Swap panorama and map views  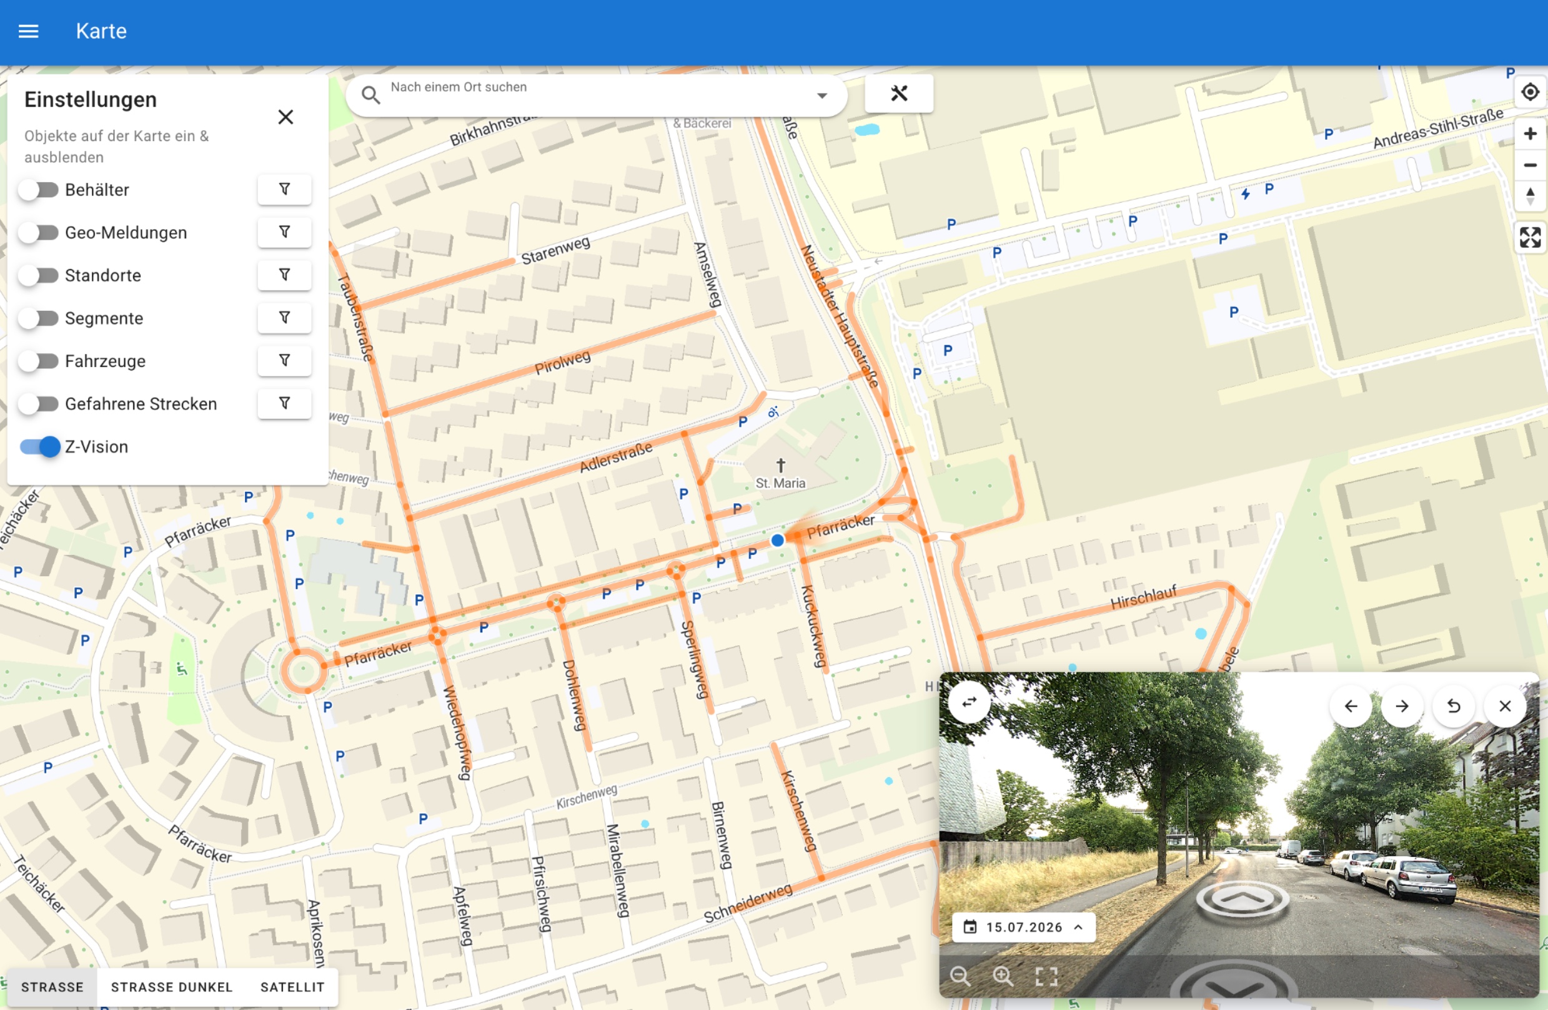pyautogui.click(x=969, y=702)
